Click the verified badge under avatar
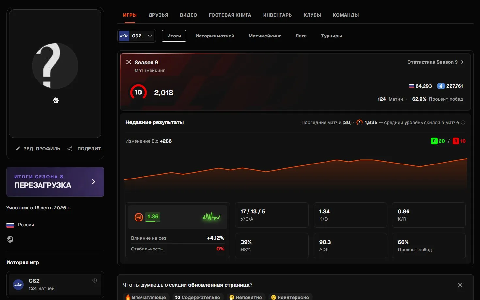Viewport: 480px width, 300px height. [56, 100]
